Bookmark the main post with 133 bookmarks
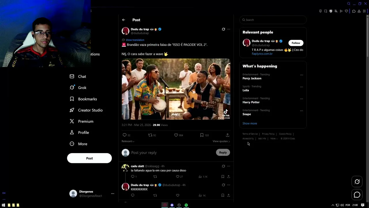This screenshot has width=369, height=208. point(202,135)
